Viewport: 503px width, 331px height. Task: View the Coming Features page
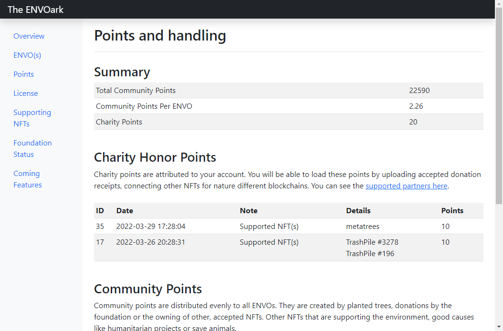pos(28,179)
